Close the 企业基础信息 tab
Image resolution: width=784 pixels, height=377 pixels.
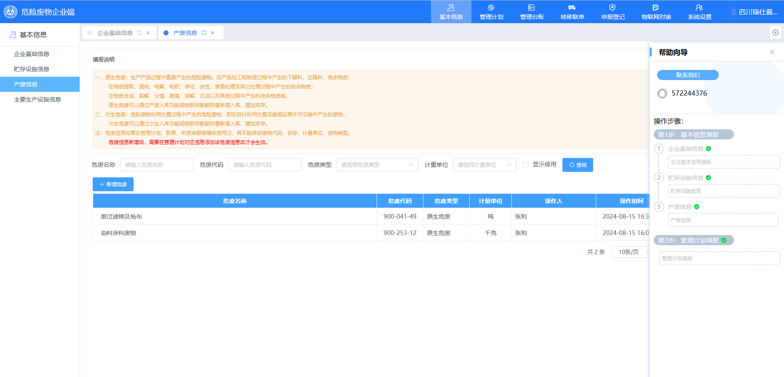coord(148,33)
